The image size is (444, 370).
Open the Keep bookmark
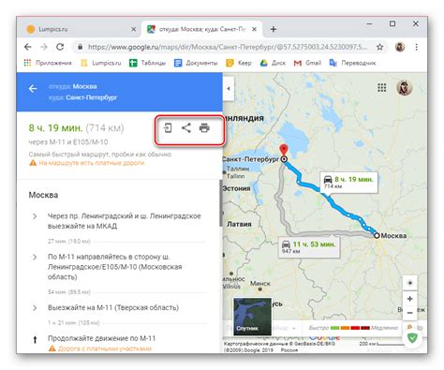[239, 63]
